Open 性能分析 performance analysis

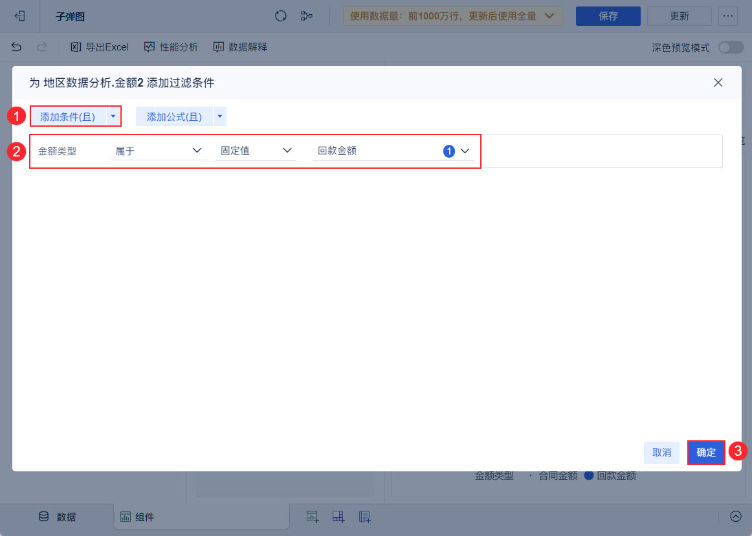pyautogui.click(x=171, y=47)
